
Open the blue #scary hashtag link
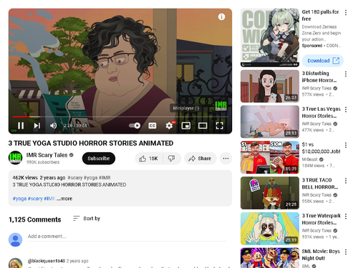pyautogui.click(x=35, y=199)
